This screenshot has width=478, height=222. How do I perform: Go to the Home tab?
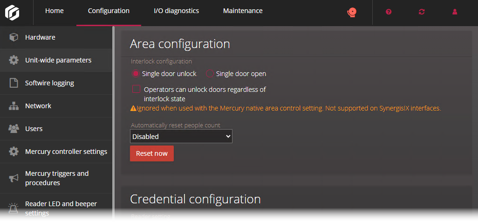point(55,11)
